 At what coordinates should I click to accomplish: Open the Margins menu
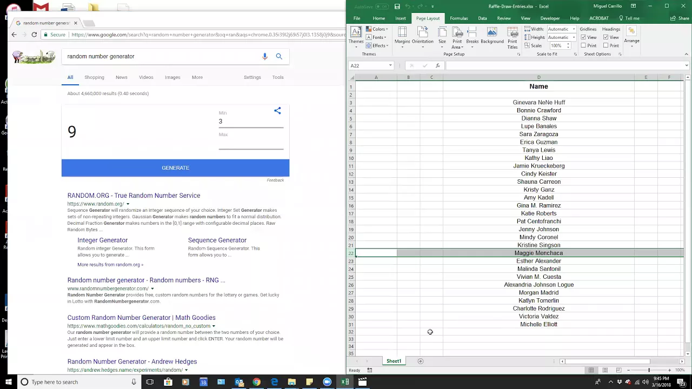[402, 37]
